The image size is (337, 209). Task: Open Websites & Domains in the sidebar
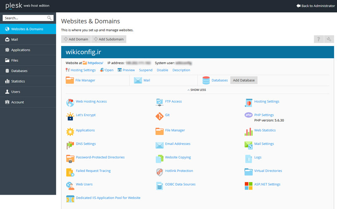[28, 29]
